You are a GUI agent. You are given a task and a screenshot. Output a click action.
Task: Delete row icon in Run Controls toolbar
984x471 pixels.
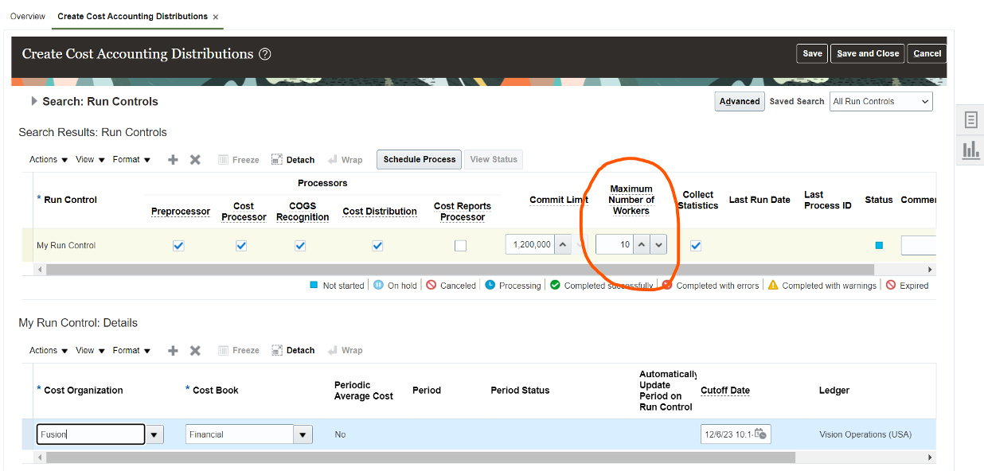[x=195, y=160]
